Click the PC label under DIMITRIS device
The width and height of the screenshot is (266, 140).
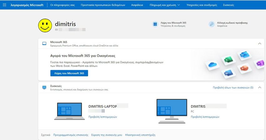(x=192, y=112)
